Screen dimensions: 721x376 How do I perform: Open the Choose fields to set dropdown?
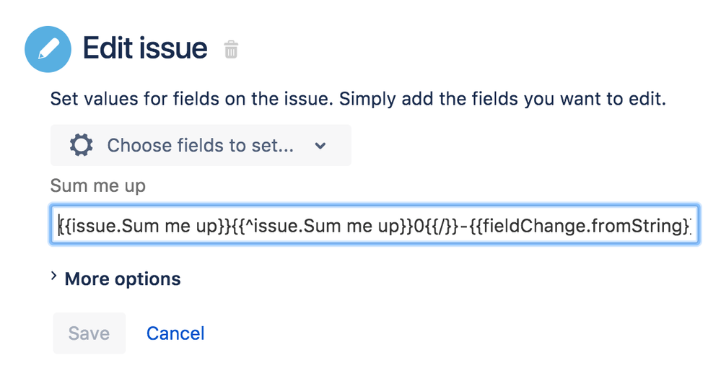point(201,145)
